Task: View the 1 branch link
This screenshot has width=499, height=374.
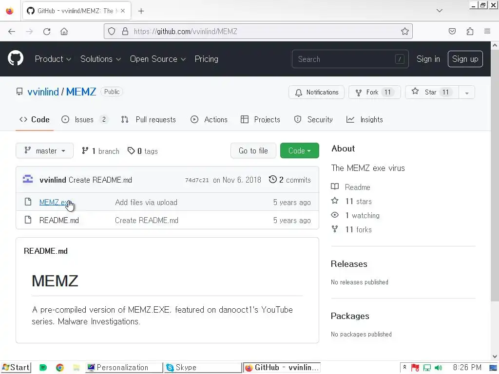Action: 100,151
